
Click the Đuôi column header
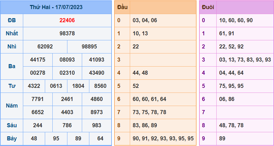point(208,7)
